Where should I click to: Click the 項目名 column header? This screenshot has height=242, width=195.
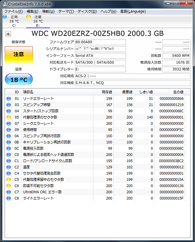pyautogui.click(x=57, y=92)
